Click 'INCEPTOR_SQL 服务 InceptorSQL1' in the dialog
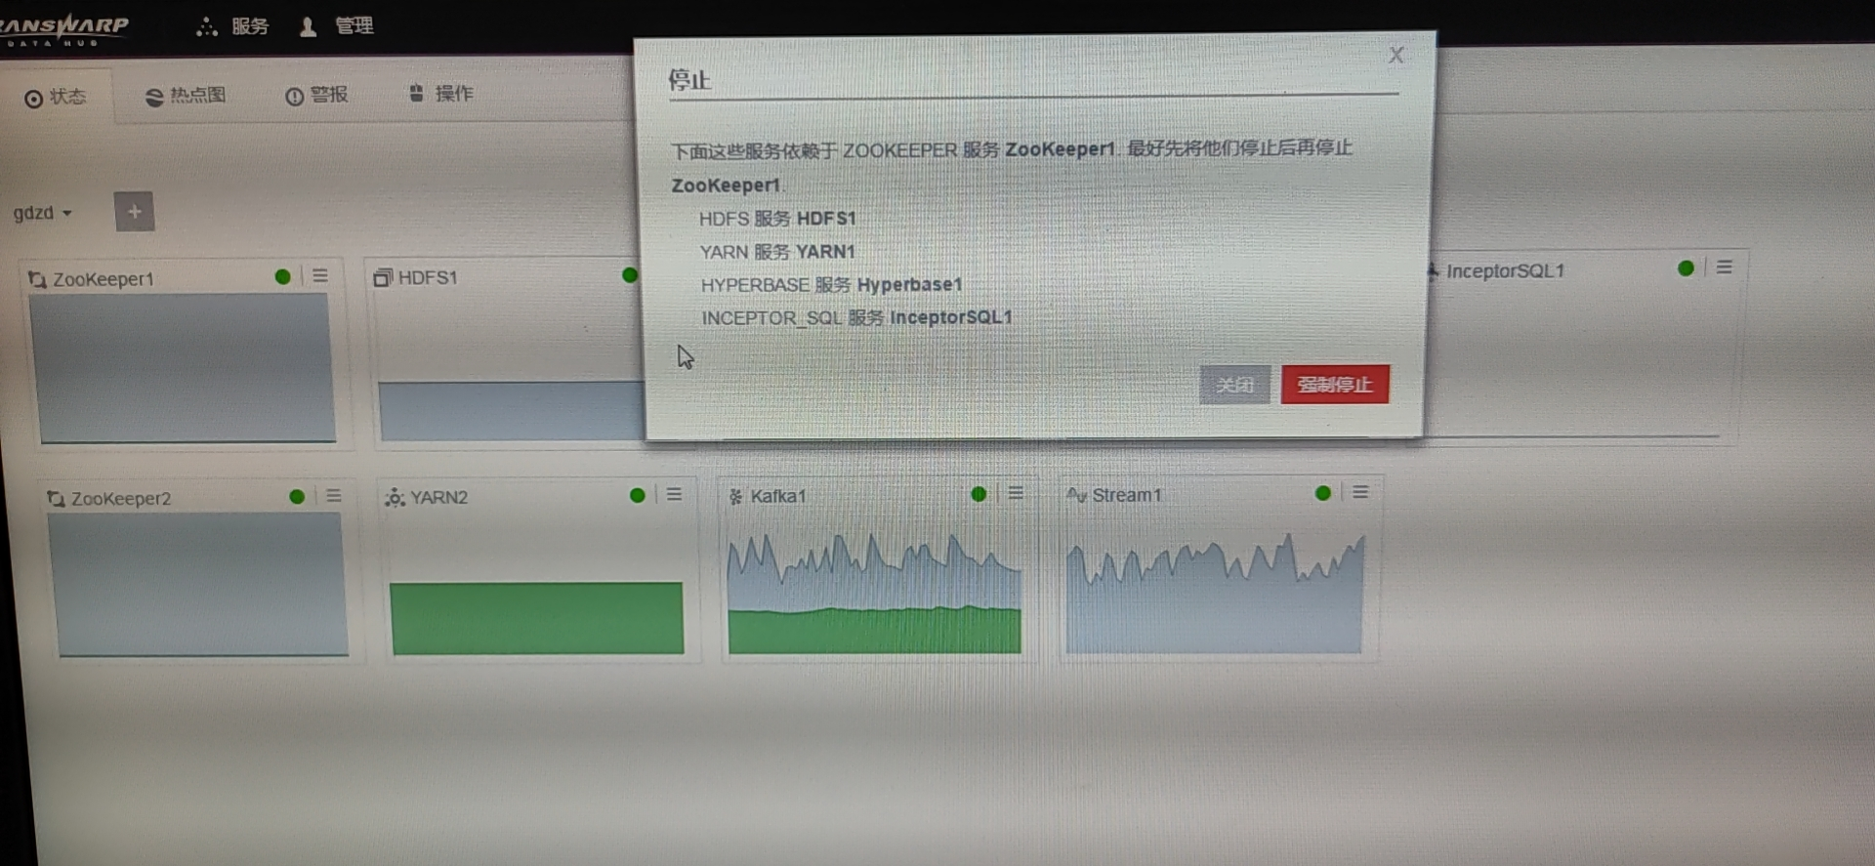The image size is (1875, 866). pyautogui.click(x=856, y=318)
